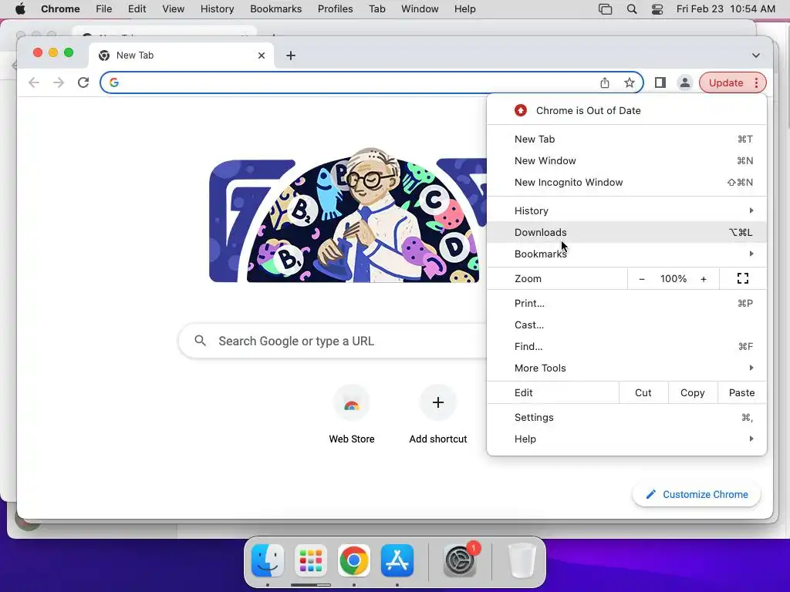Image resolution: width=790 pixels, height=592 pixels.
Task: Choose Cast... in the menu
Action: [626, 325]
